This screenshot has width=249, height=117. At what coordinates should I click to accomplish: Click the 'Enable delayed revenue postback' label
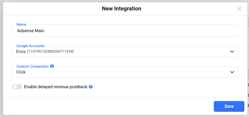tap(55, 87)
